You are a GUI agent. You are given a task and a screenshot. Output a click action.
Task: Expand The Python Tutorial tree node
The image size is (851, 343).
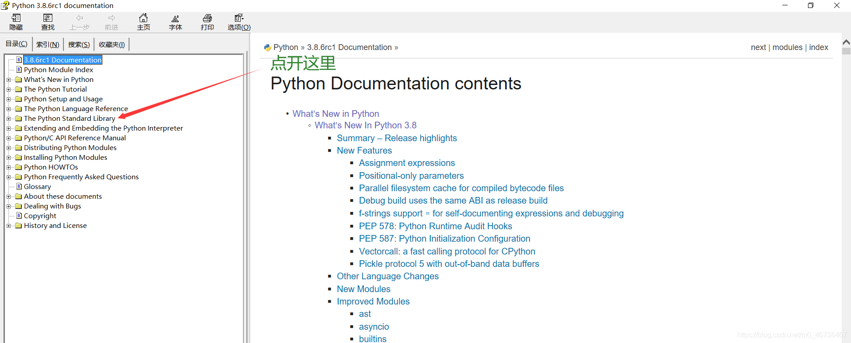click(9, 89)
